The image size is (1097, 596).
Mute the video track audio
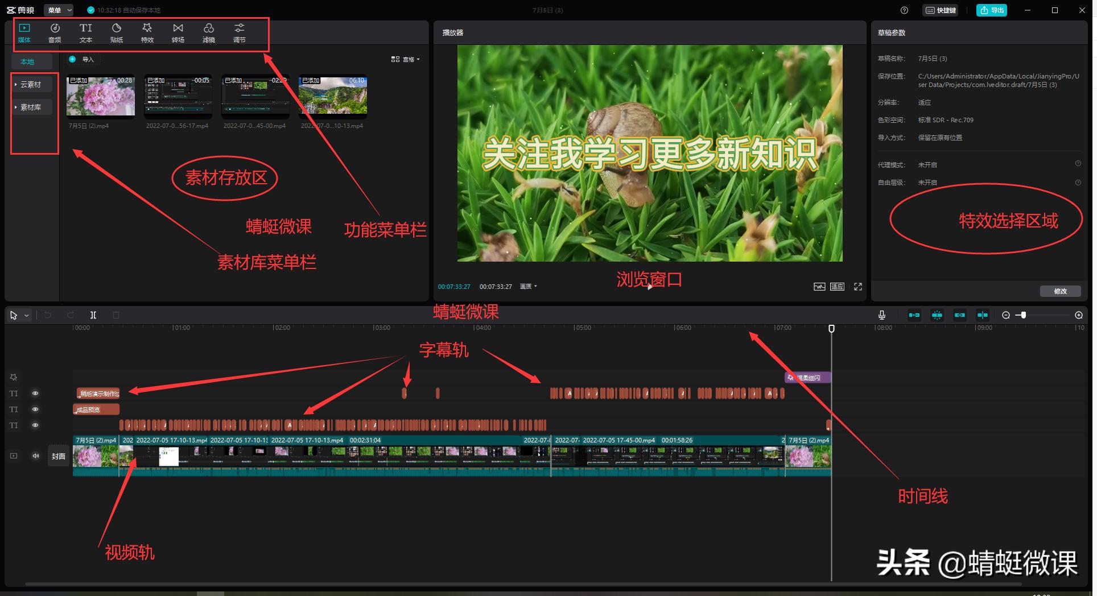(x=36, y=456)
